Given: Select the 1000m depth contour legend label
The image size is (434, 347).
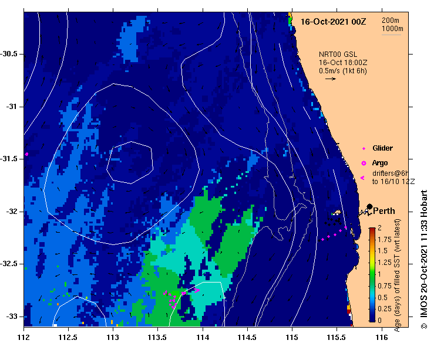Looking at the screenshot, I should pyautogui.click(x=392, y=29).
